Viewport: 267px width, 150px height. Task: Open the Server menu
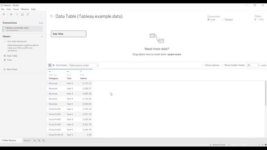16,9
